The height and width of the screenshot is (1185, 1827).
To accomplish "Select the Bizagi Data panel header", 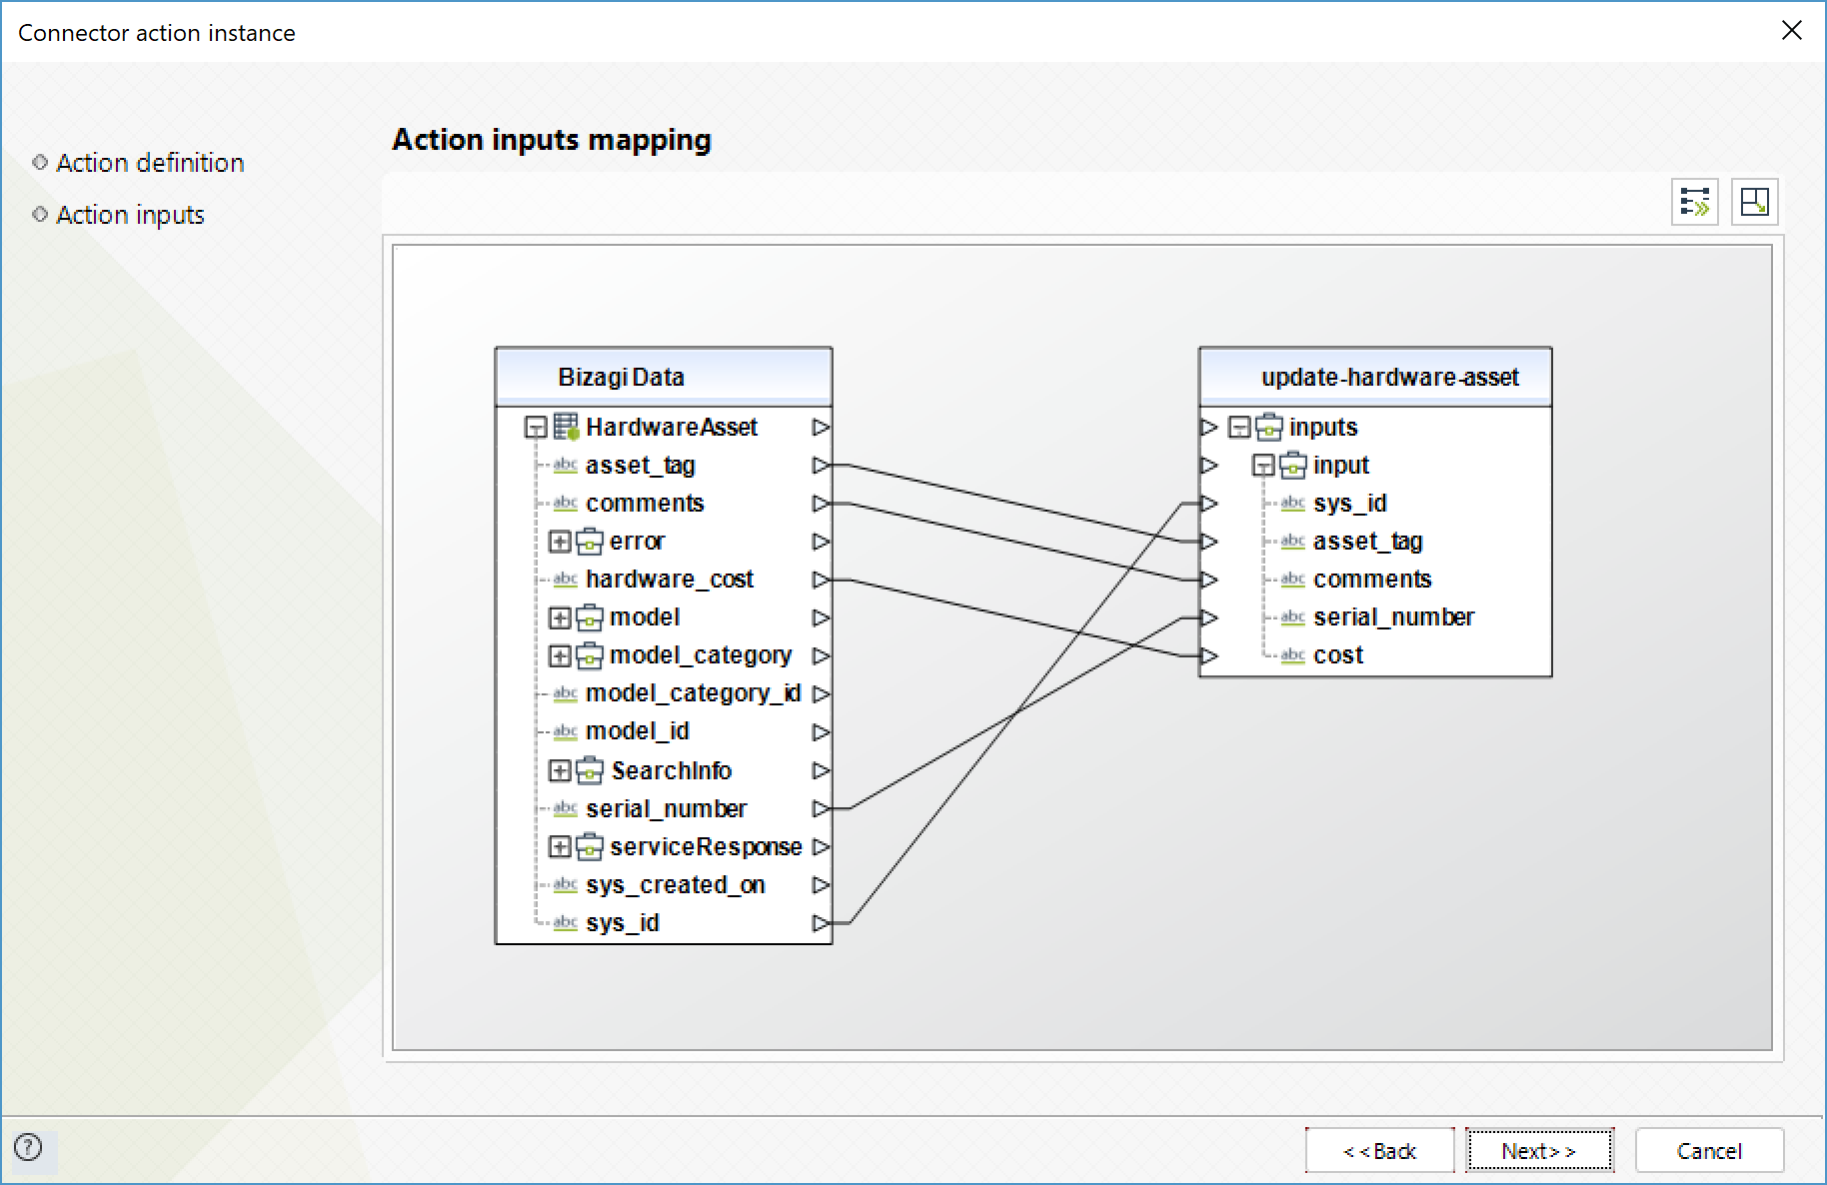I will click(664, 377).
